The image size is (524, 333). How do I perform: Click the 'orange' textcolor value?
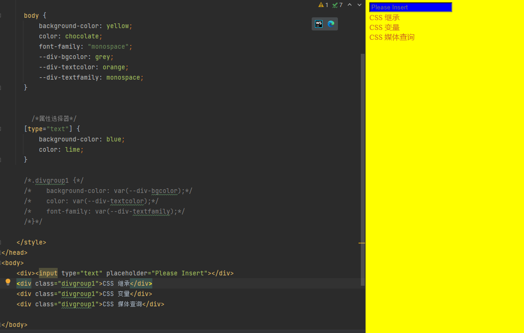tap(113, 67)
